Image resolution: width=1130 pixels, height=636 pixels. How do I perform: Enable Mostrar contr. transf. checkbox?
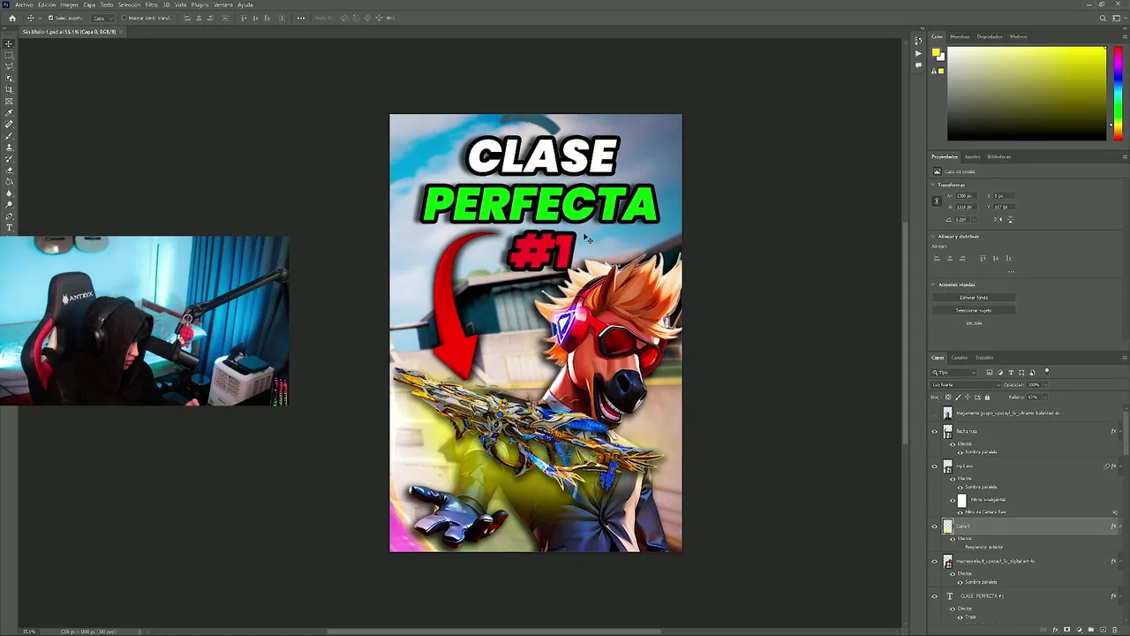[124, 18]
